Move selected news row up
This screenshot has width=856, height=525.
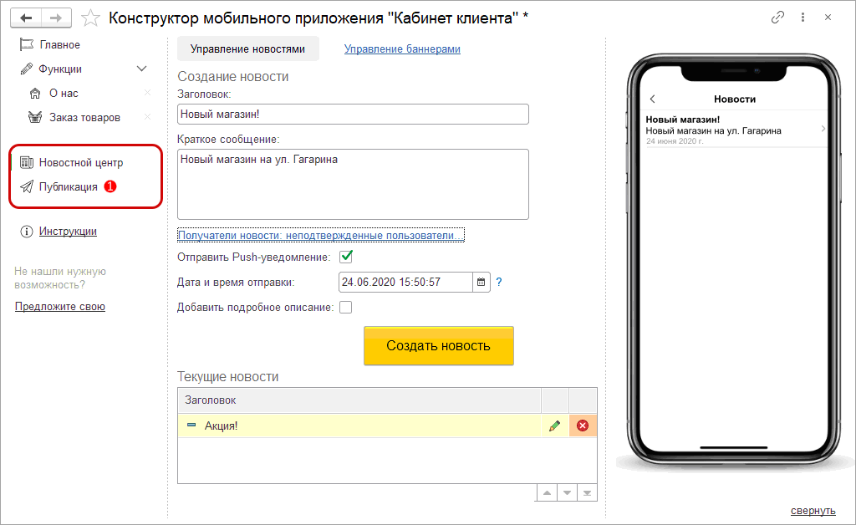546,492
